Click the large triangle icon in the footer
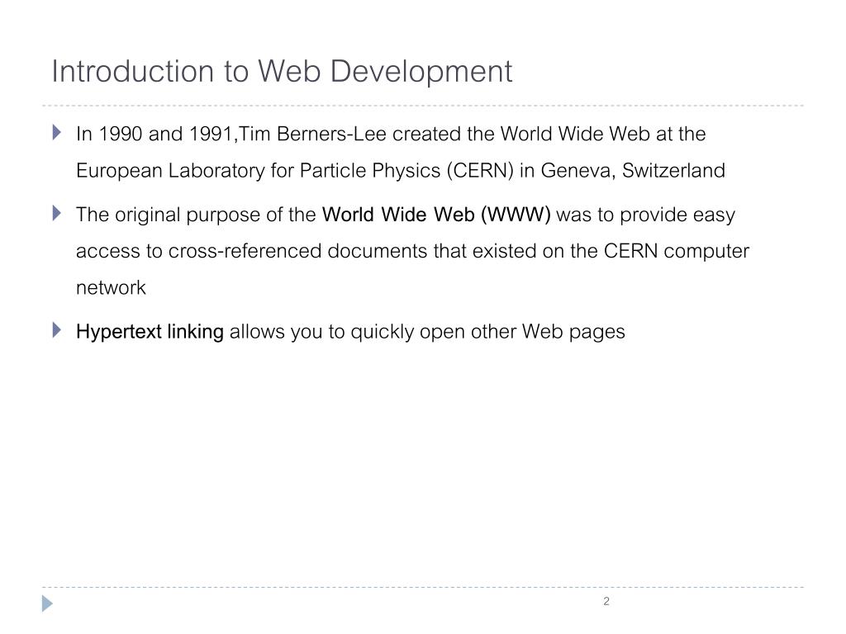Image resolution: width=846 pixels, height=634 pixels. [x=47, y=603]
